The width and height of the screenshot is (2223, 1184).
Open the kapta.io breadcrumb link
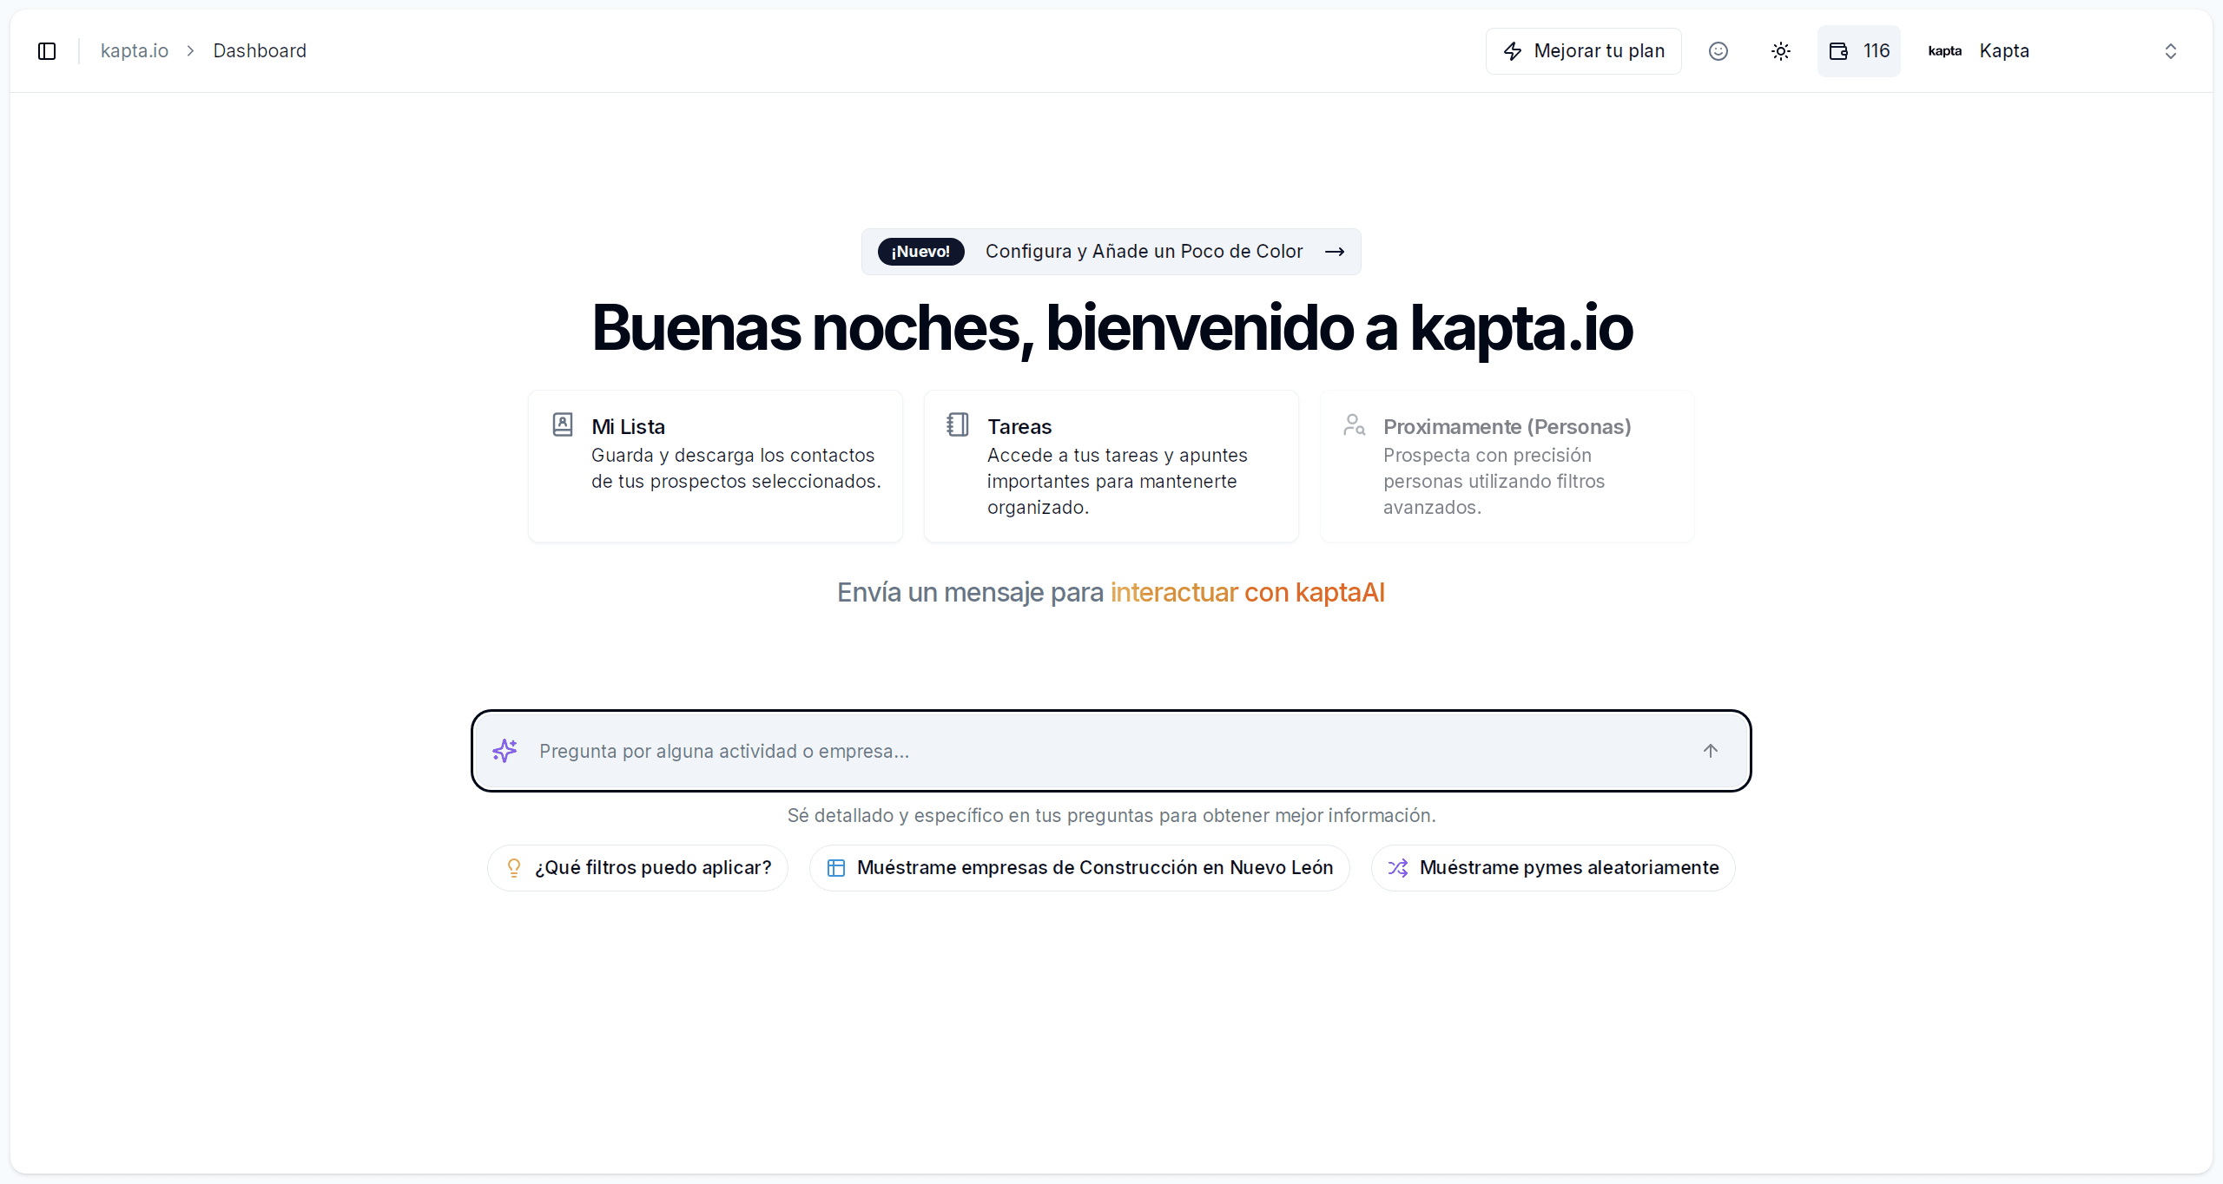[135, 51]
